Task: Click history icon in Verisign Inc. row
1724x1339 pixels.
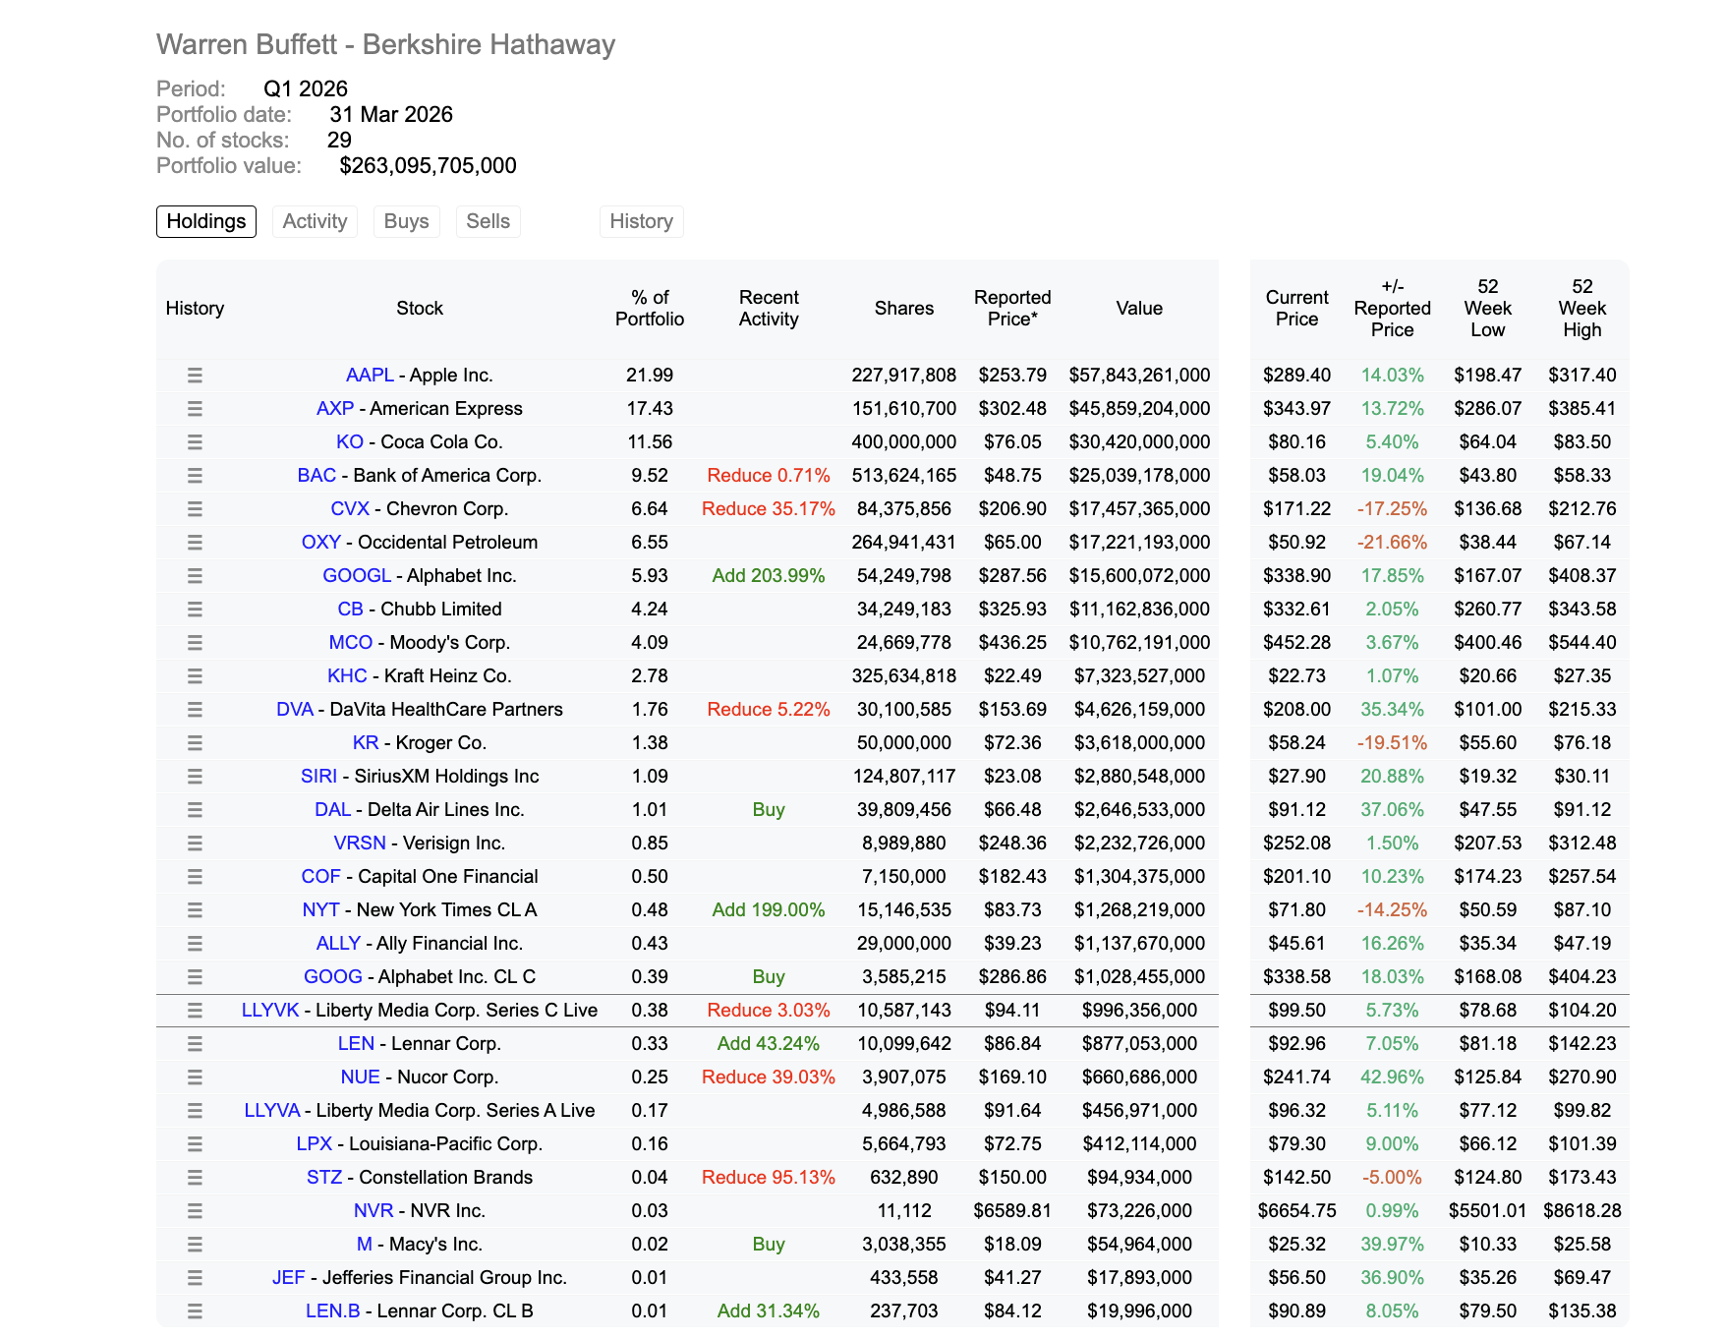Action: pos(195,843)
